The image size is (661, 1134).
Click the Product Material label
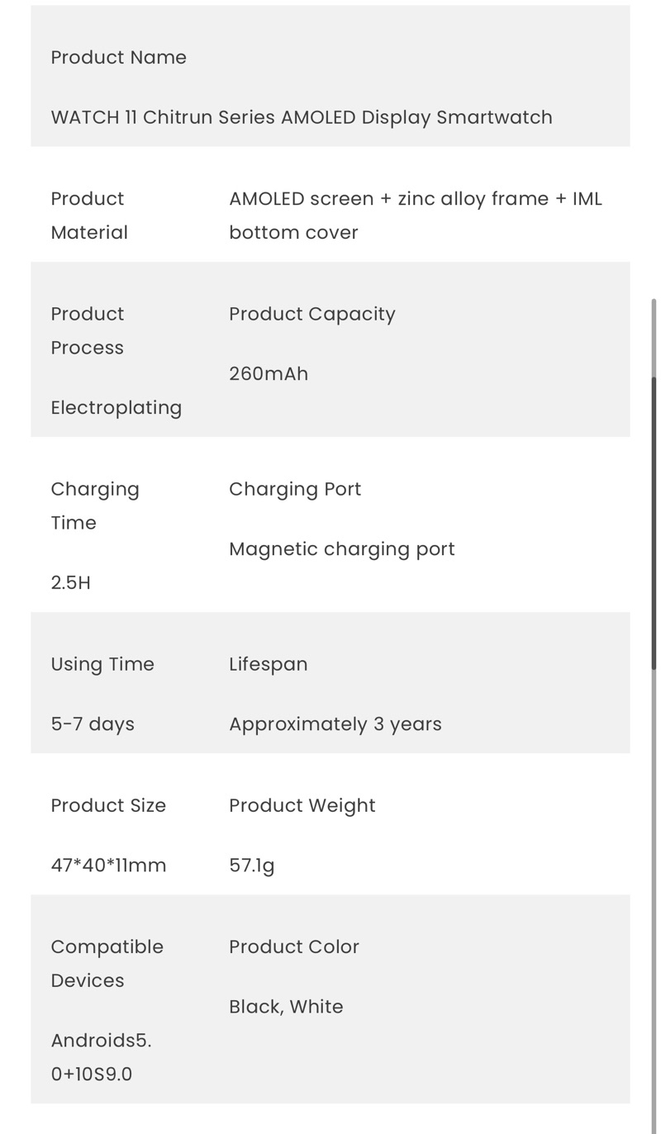89,216
